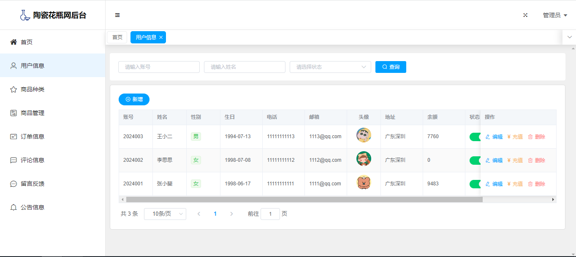Select 商品管理 in the sidebar menu
The width and height of the screenshot is (576, 257).
32,113
